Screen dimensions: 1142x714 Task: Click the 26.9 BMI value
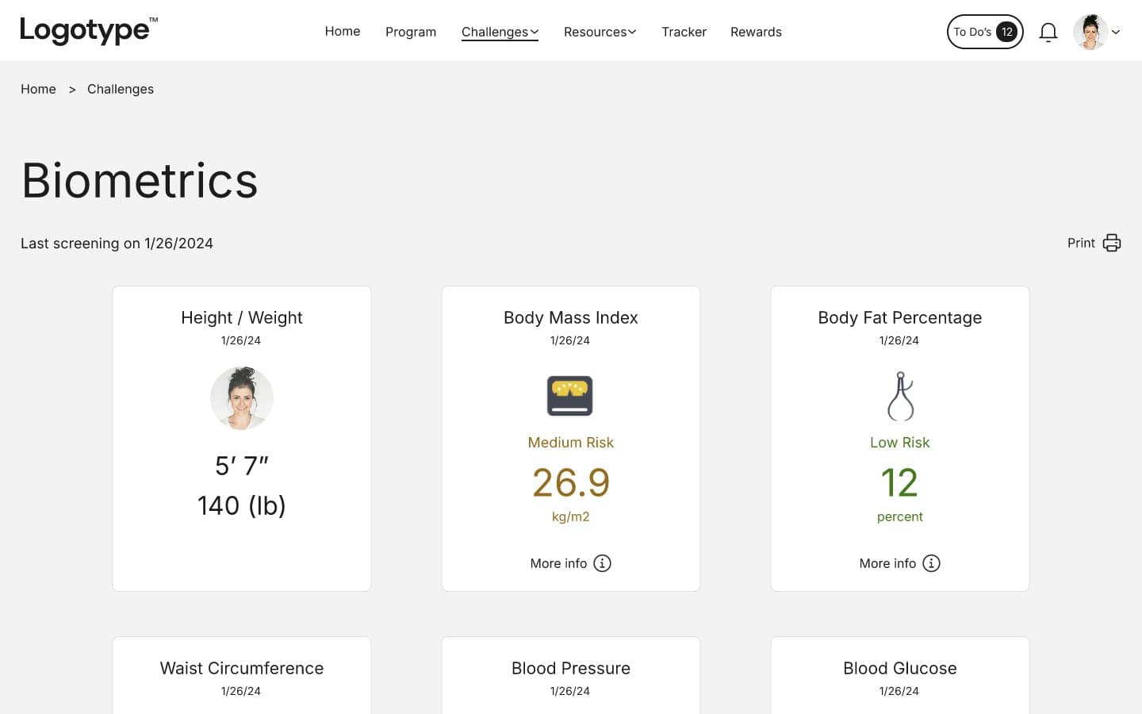pyautogui.click(x=571, y=482)
